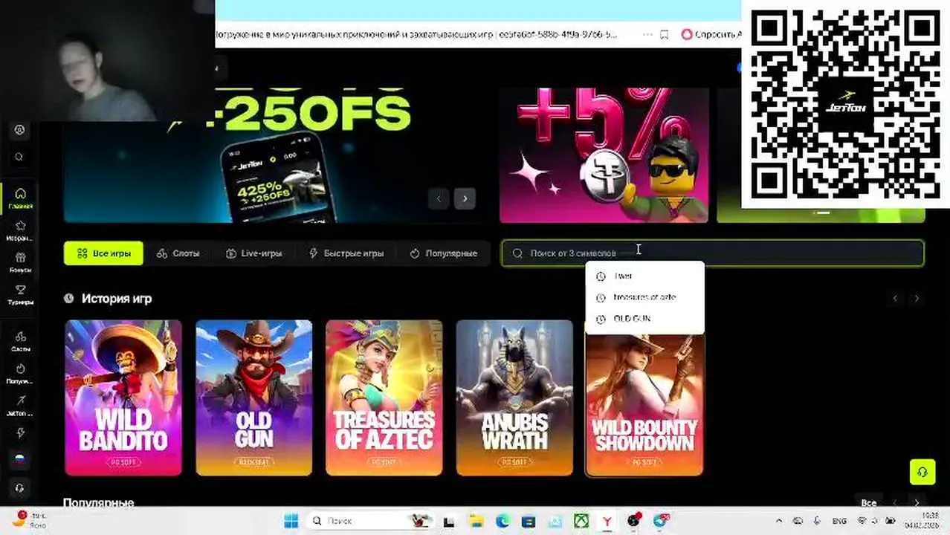Choose 'treasures of azte' search suggestion

pyautogui.click(x=644, y=297)
